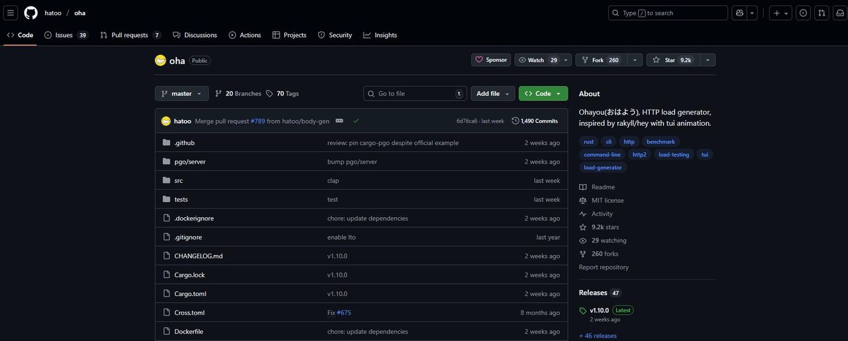View the green check status of commit

click(356, 121)
